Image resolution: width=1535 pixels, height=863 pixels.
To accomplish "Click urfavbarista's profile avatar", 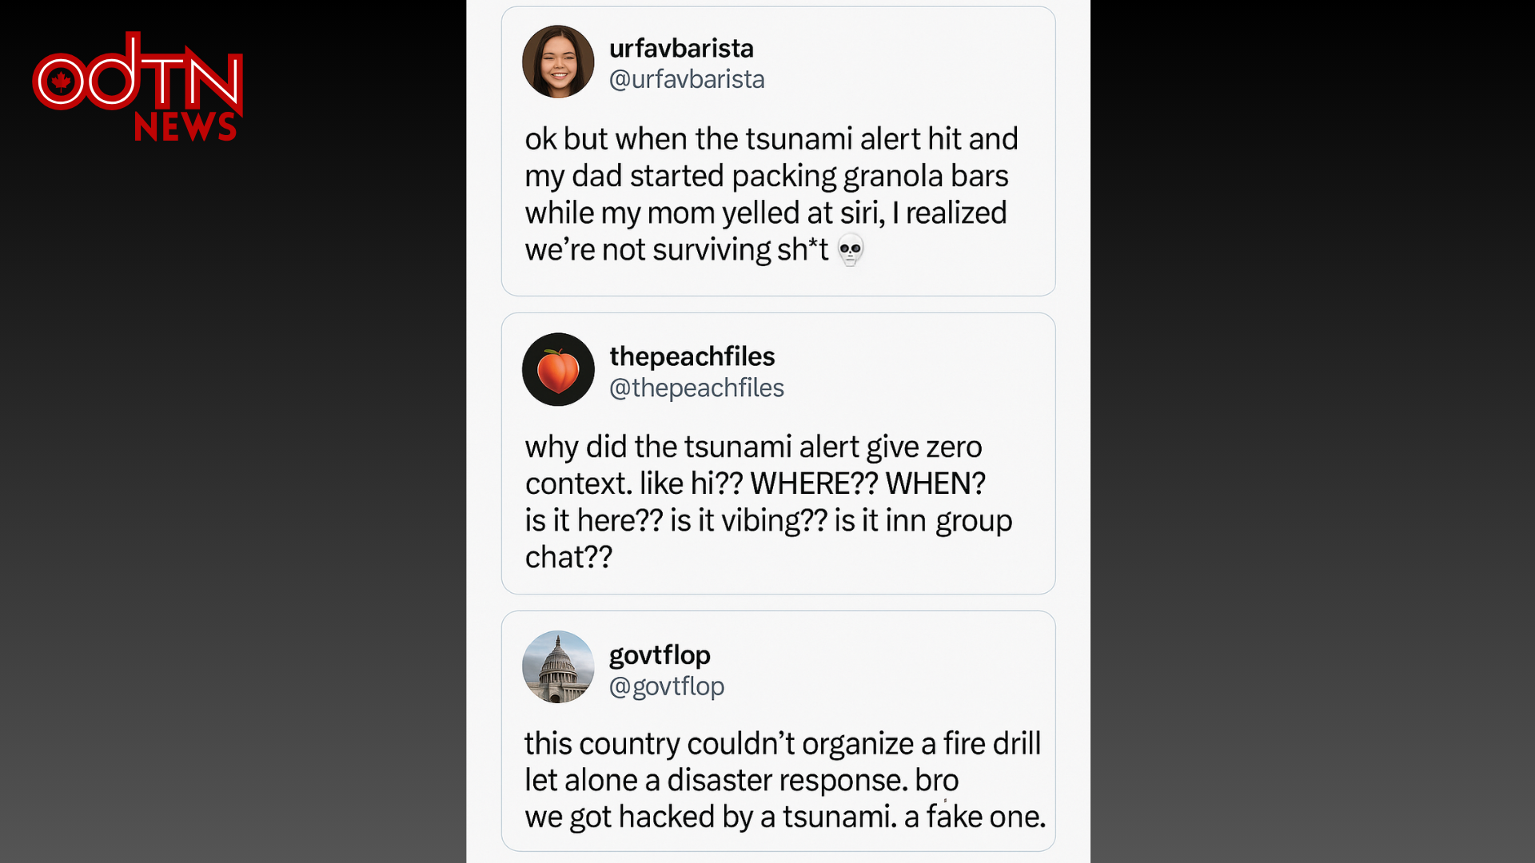I will 558,62.
